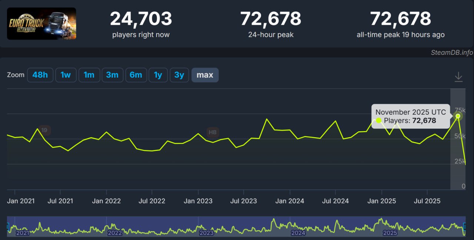Select the 1m zoom option
This screenshot has width=474, height=240.
point(89,75)
